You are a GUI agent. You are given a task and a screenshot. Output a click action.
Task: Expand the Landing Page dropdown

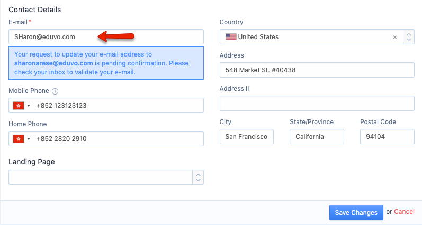tap(199, 177)
